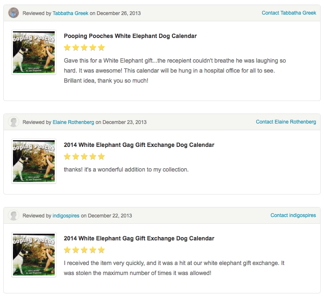Click the review text about hospital office
The width and height of the screenshot is (324, 298).
[x=175, y=71]
